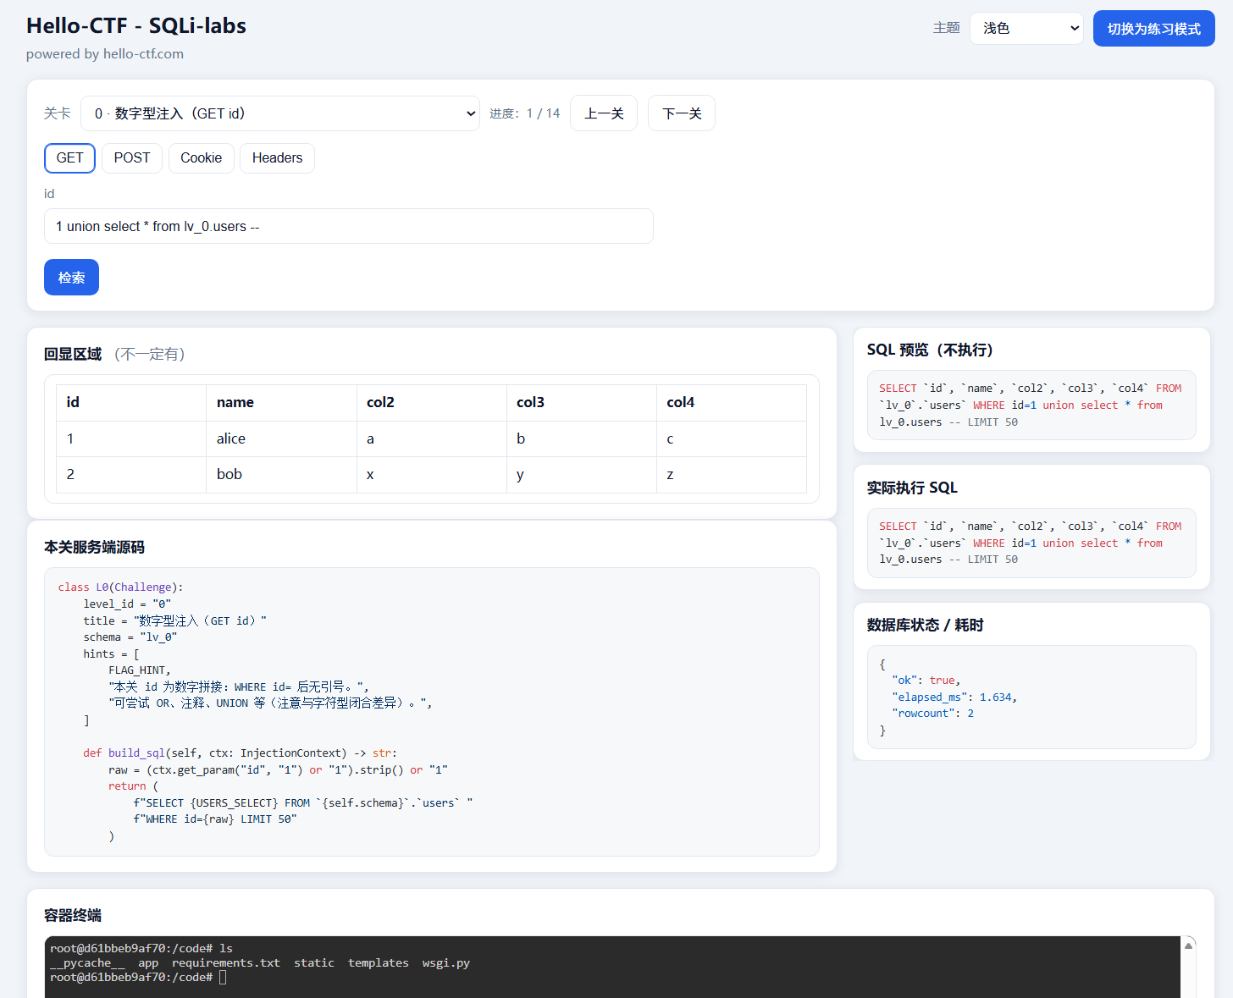This screenshot has width=1233, height=998.
Task: Click the 本关服务端源码 heading
Action: pos(94,548)
